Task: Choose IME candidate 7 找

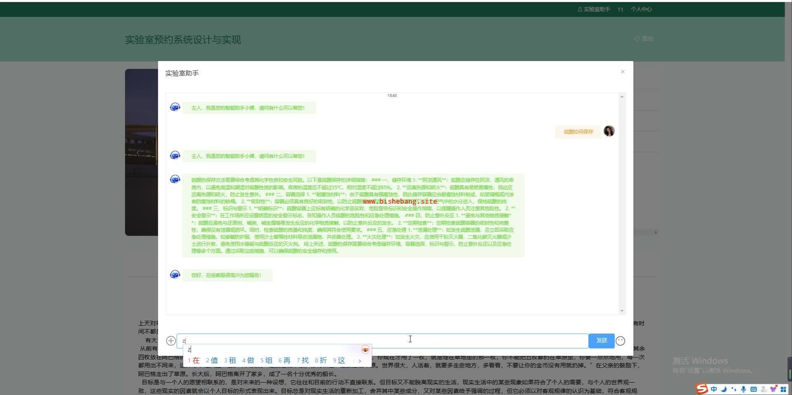Action: [302, 360]
